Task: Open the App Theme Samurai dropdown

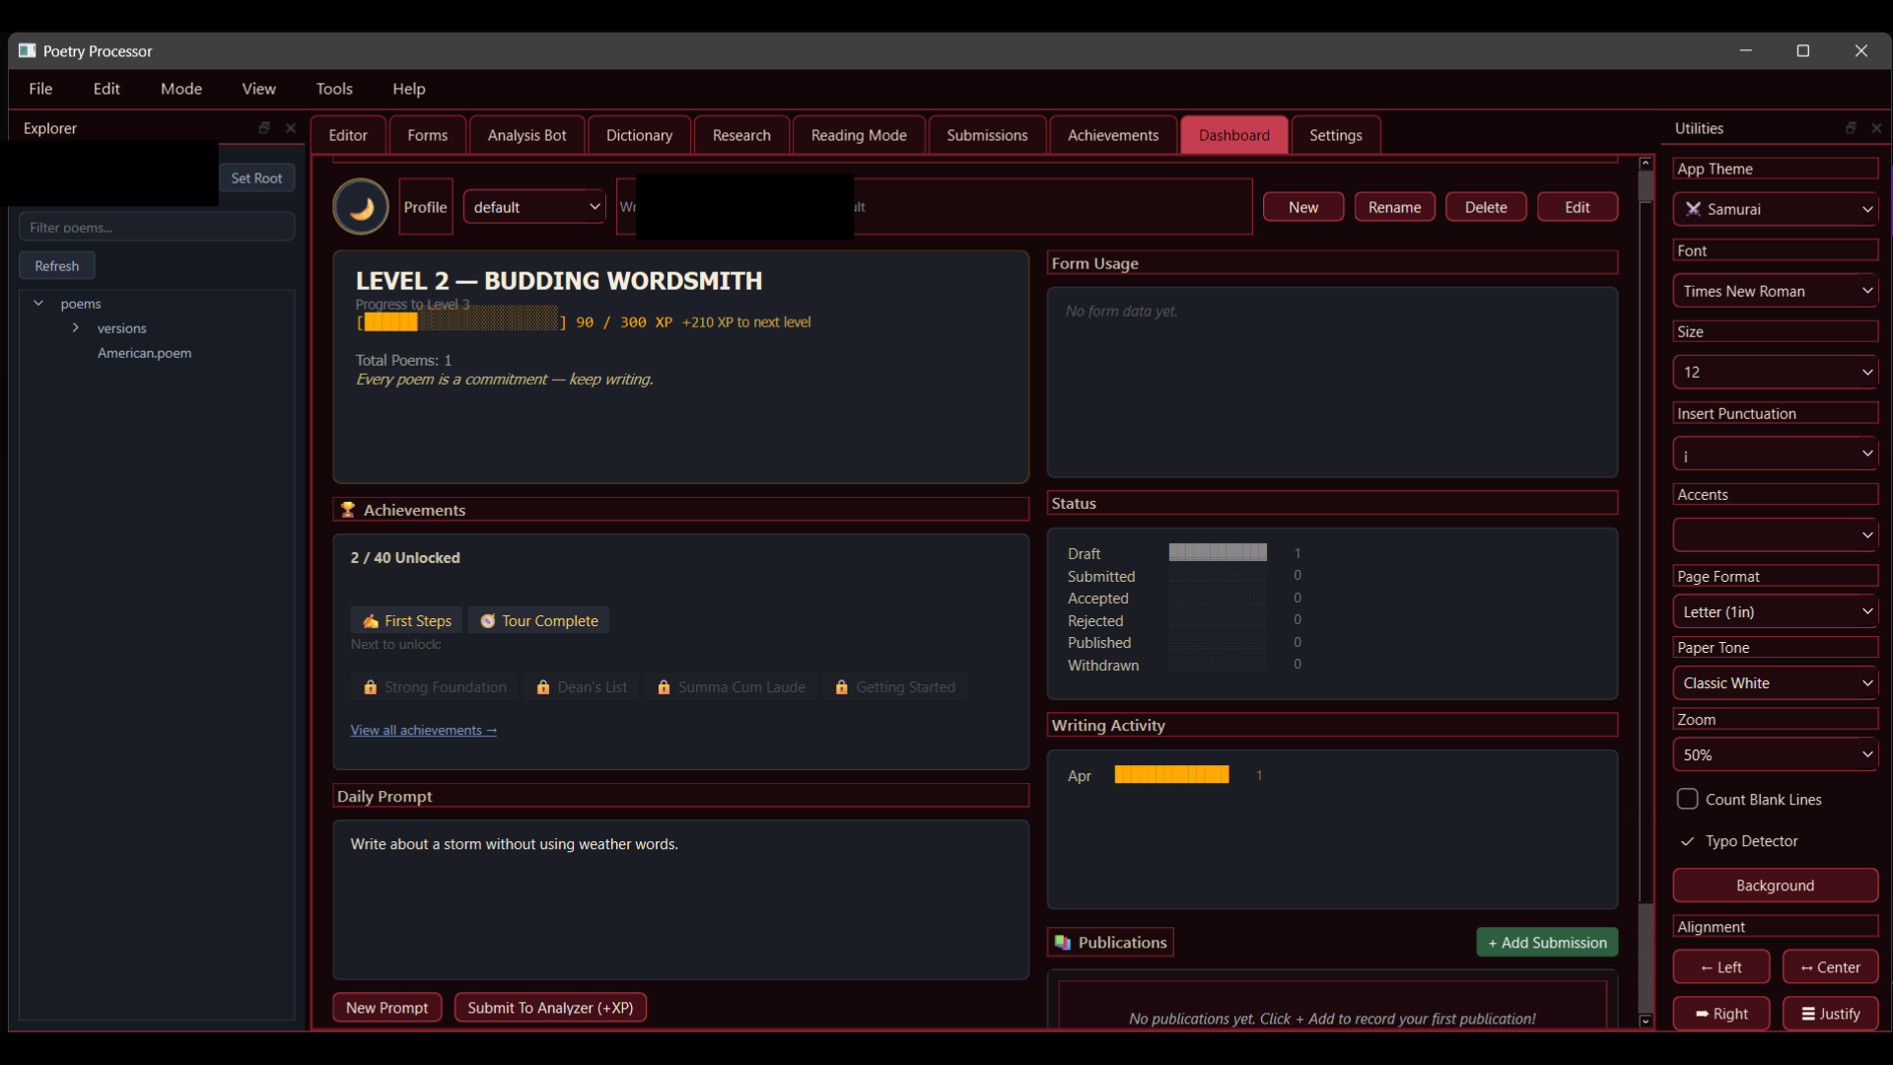Action: click(1775, 209)
